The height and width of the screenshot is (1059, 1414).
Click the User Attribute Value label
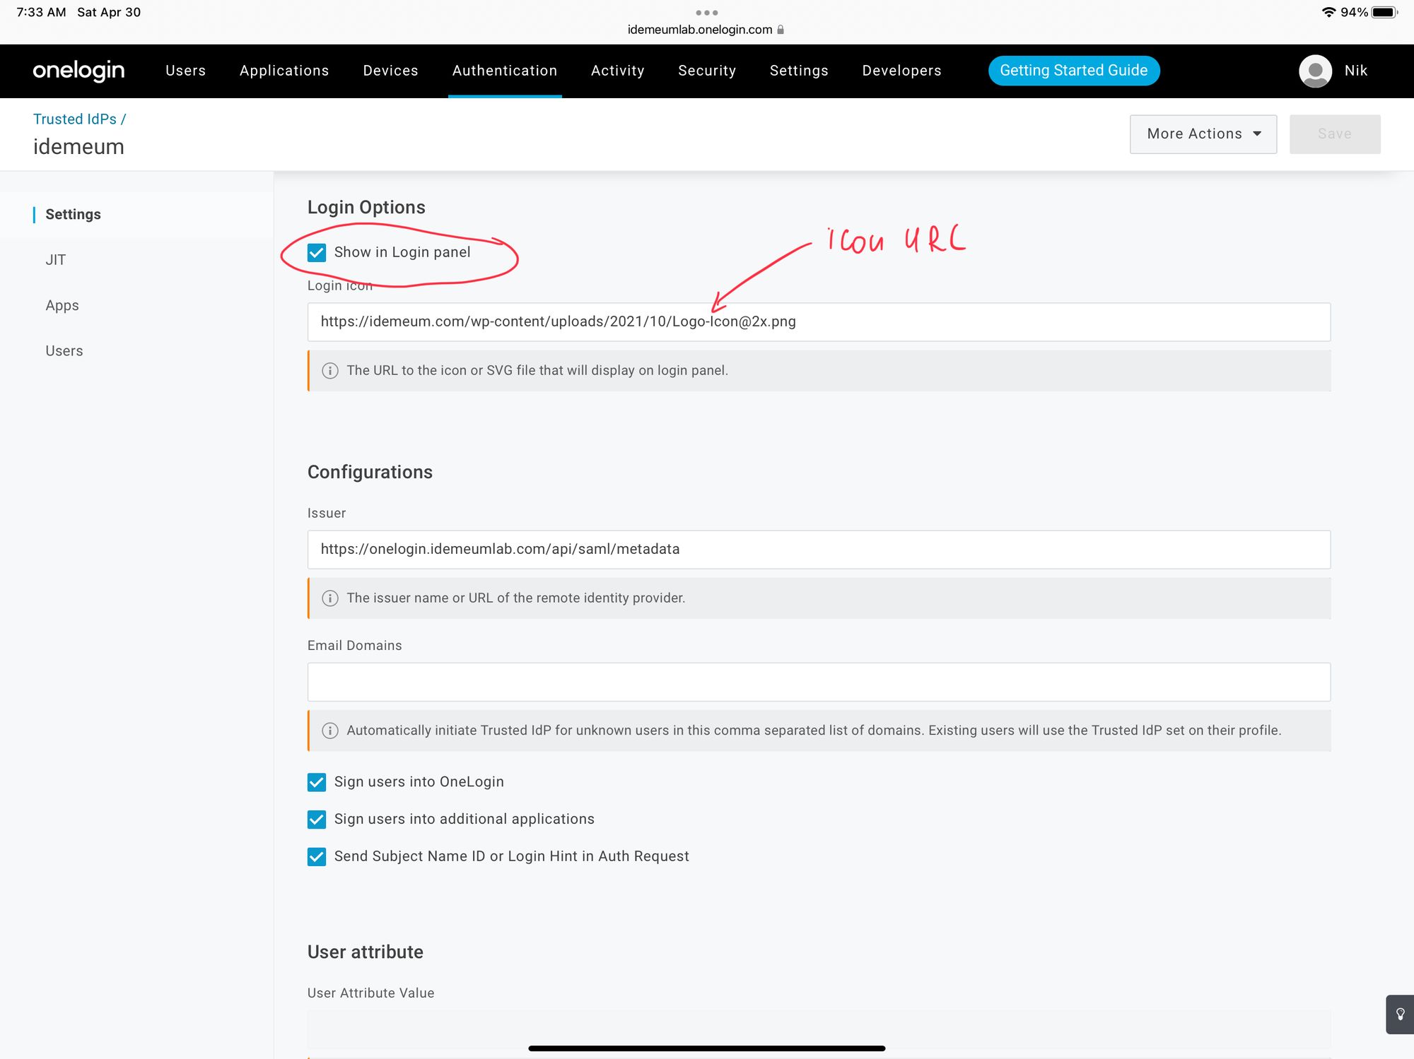pyautogui.click(x=370, y=993)
